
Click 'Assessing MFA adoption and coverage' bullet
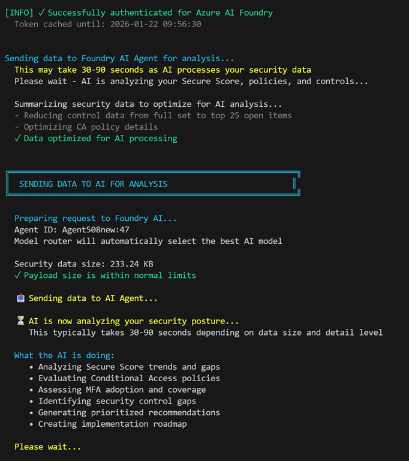[122, 390]
